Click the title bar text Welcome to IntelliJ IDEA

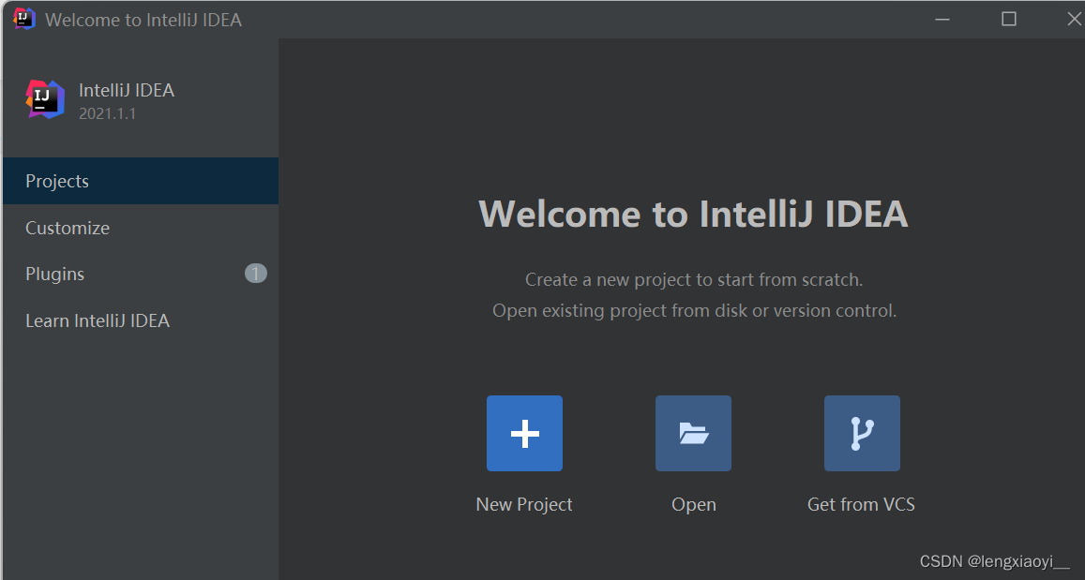coord(143,20)
